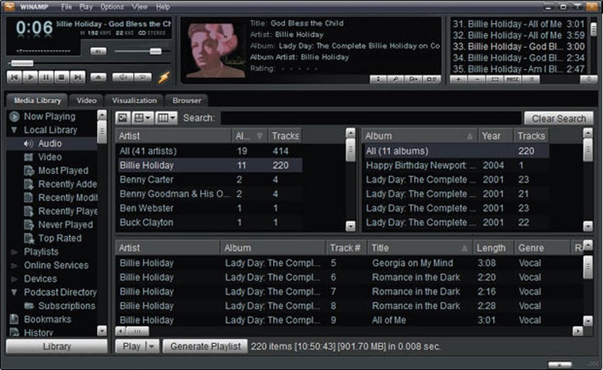Image resolution: width=603 pixels, height=370 pixels.
Task: Skip to the next track
Action: [x=78, y=78]
